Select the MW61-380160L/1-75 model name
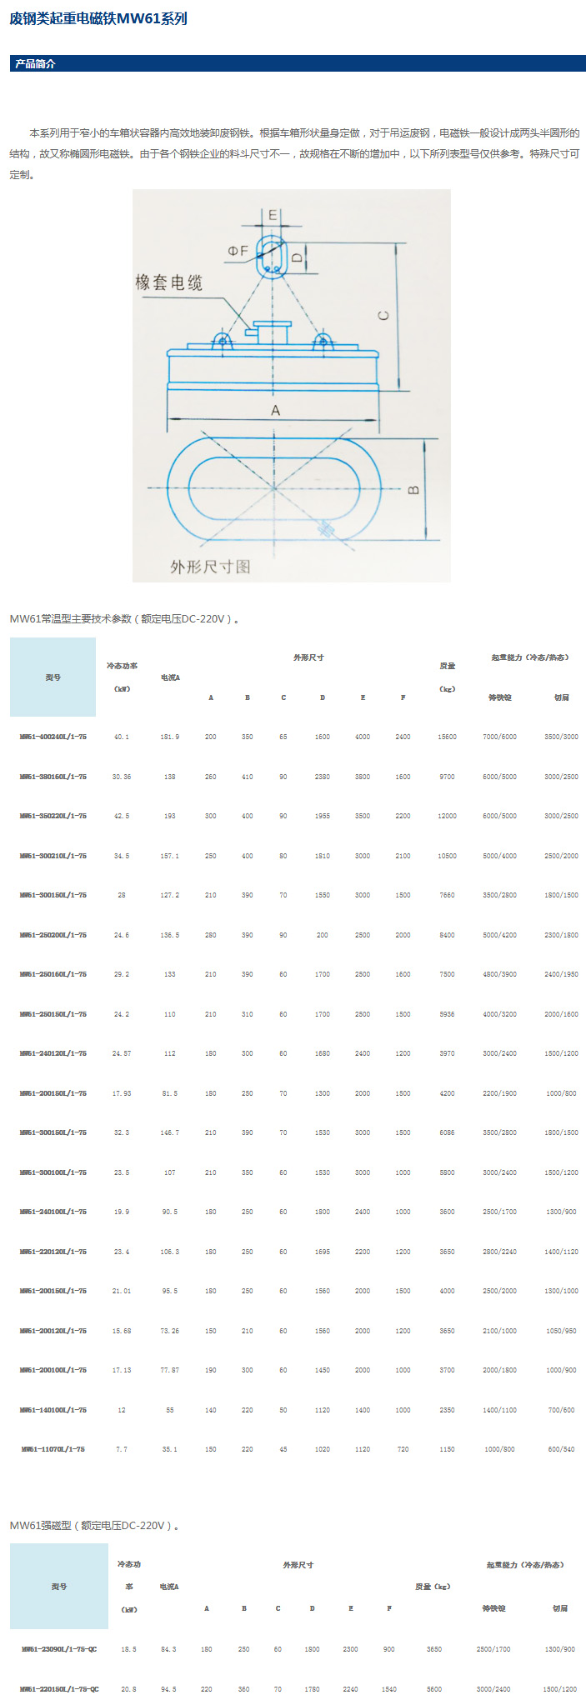 coord(53,777)
